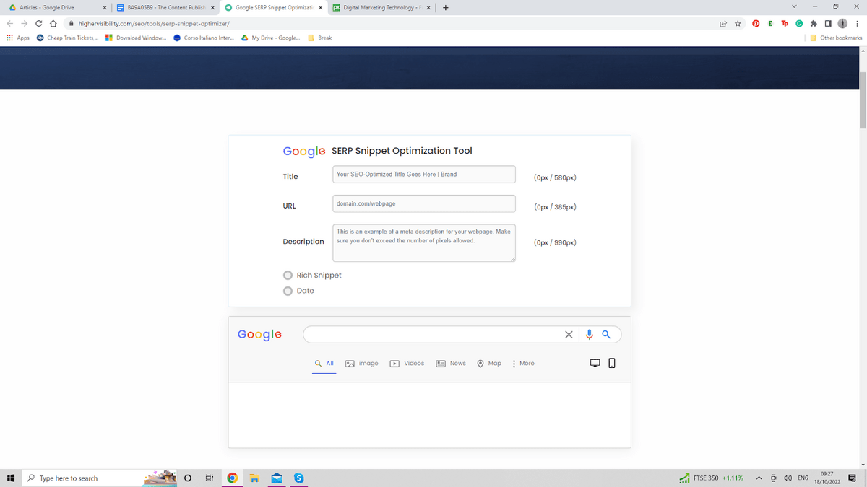Click the Title input field

423,174
